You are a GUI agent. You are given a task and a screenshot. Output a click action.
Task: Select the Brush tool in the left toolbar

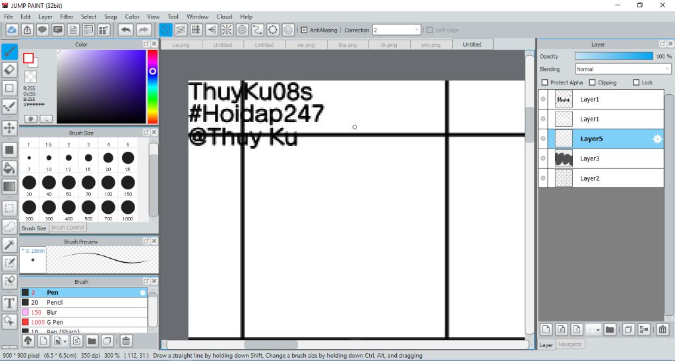pos(9,51)
